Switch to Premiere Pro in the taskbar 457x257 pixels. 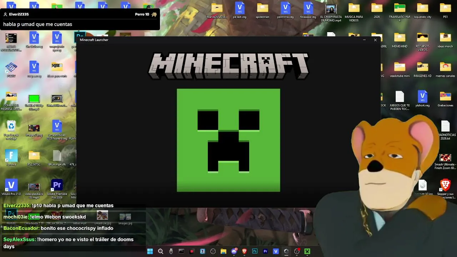265,251
